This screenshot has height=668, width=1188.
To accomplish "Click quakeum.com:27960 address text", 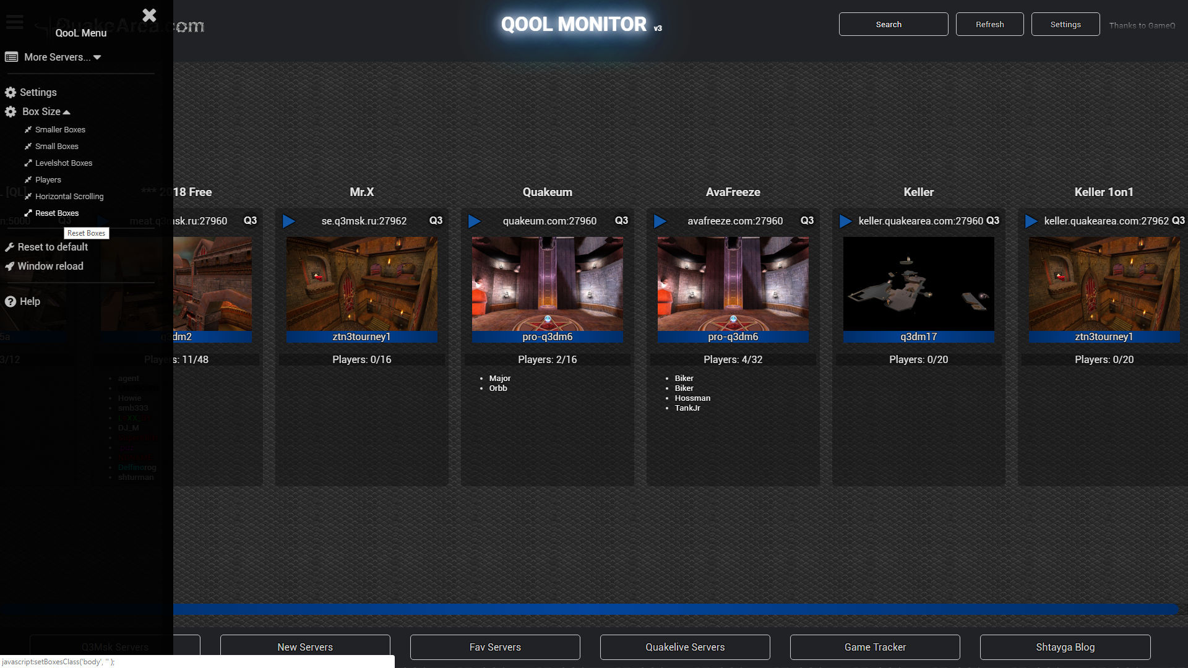I will (549, 221).
